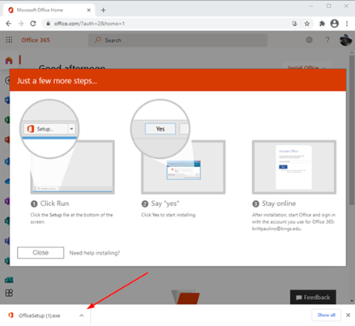
Task: Show all downloads
Action: [x=326, y=315]
